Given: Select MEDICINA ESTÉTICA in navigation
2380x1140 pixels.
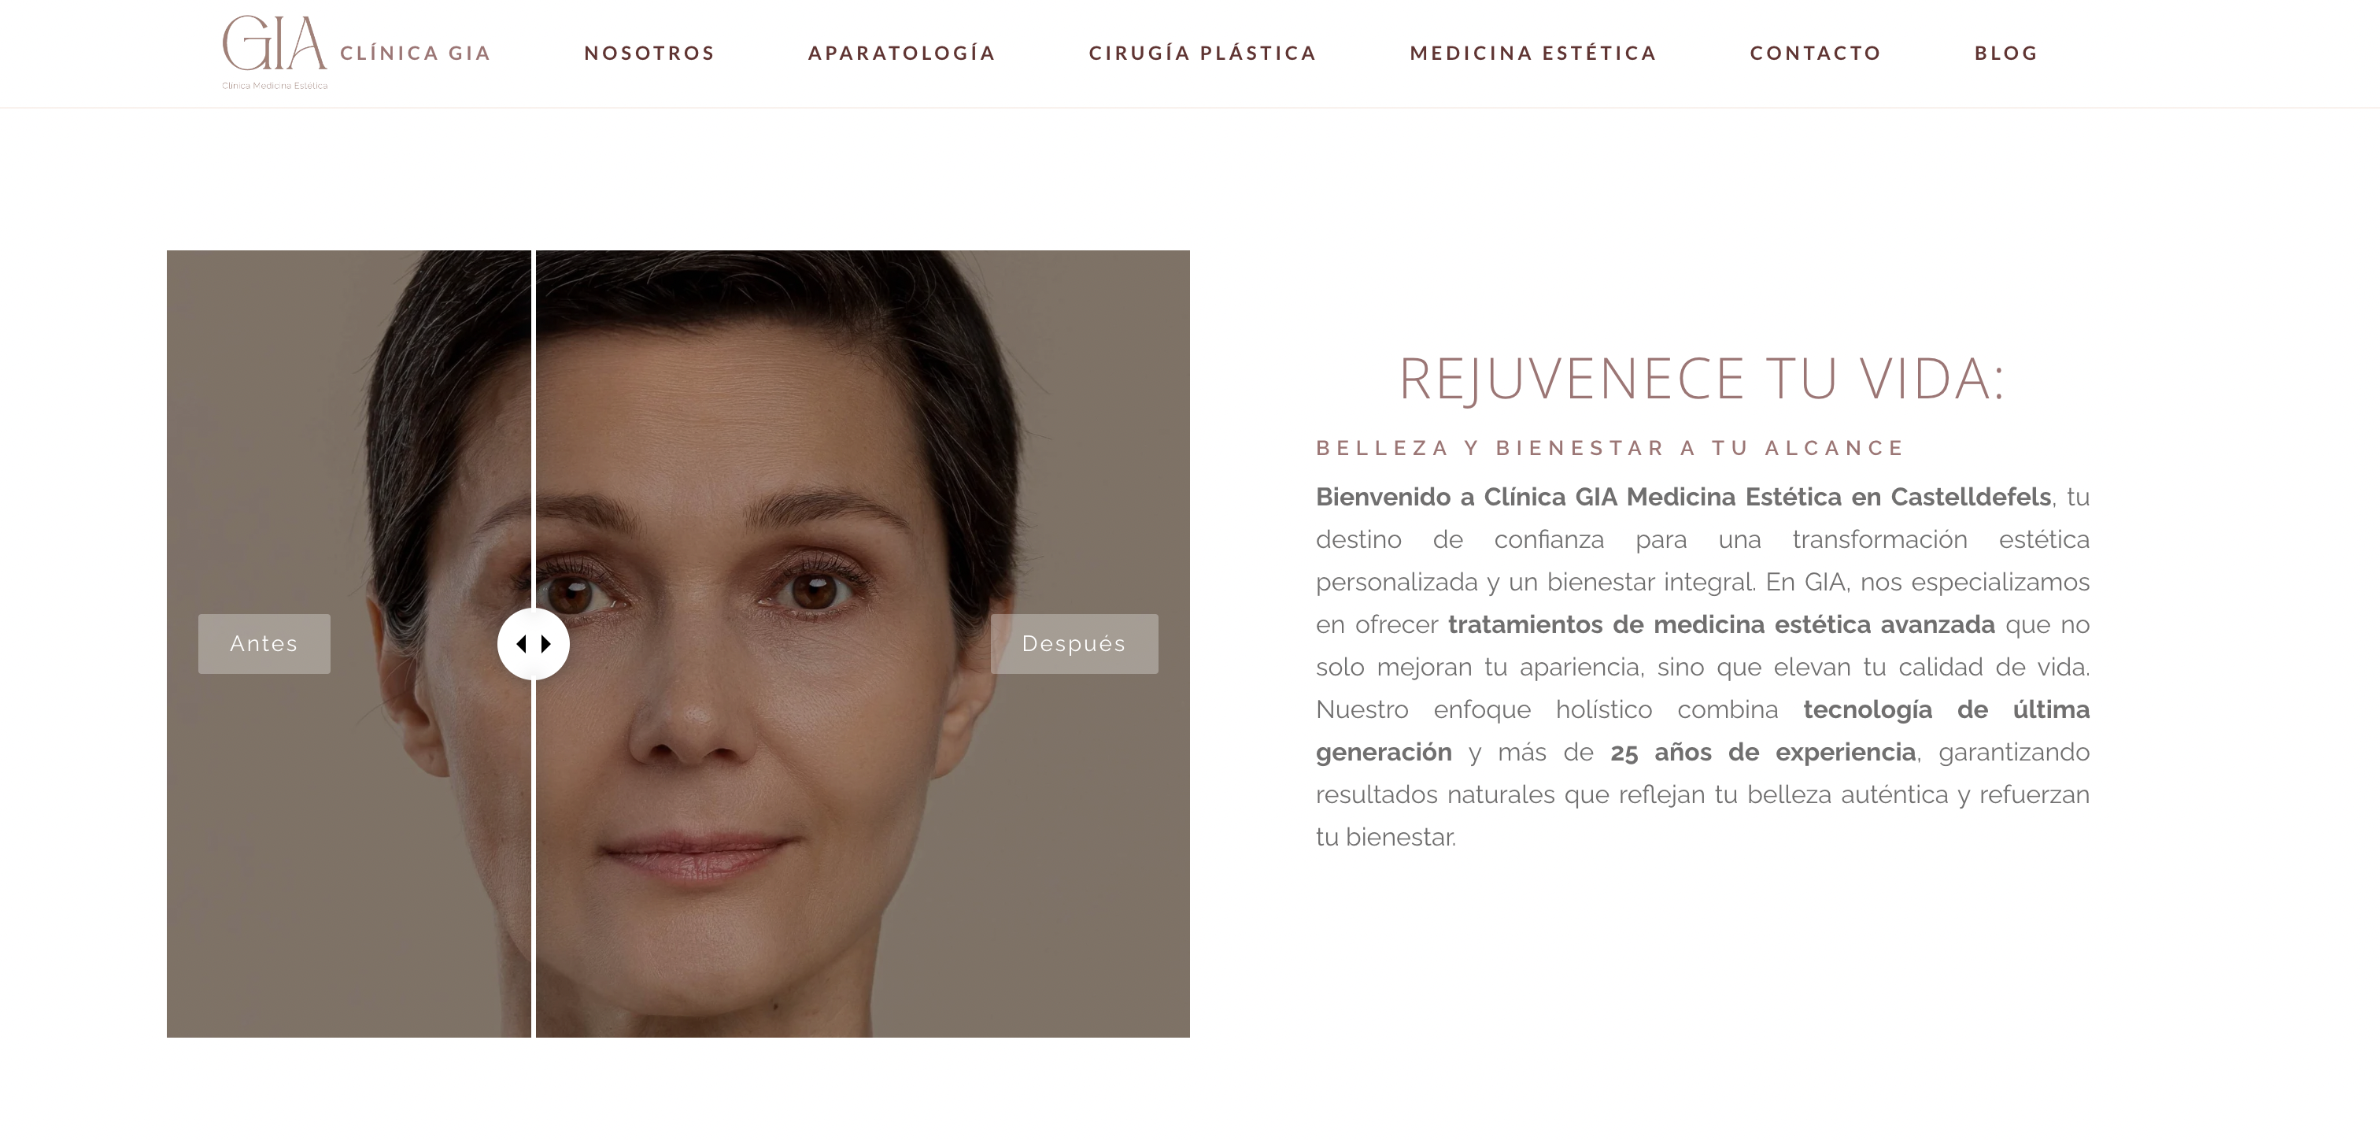Looking at the screenshot, I should (1533, 53).
